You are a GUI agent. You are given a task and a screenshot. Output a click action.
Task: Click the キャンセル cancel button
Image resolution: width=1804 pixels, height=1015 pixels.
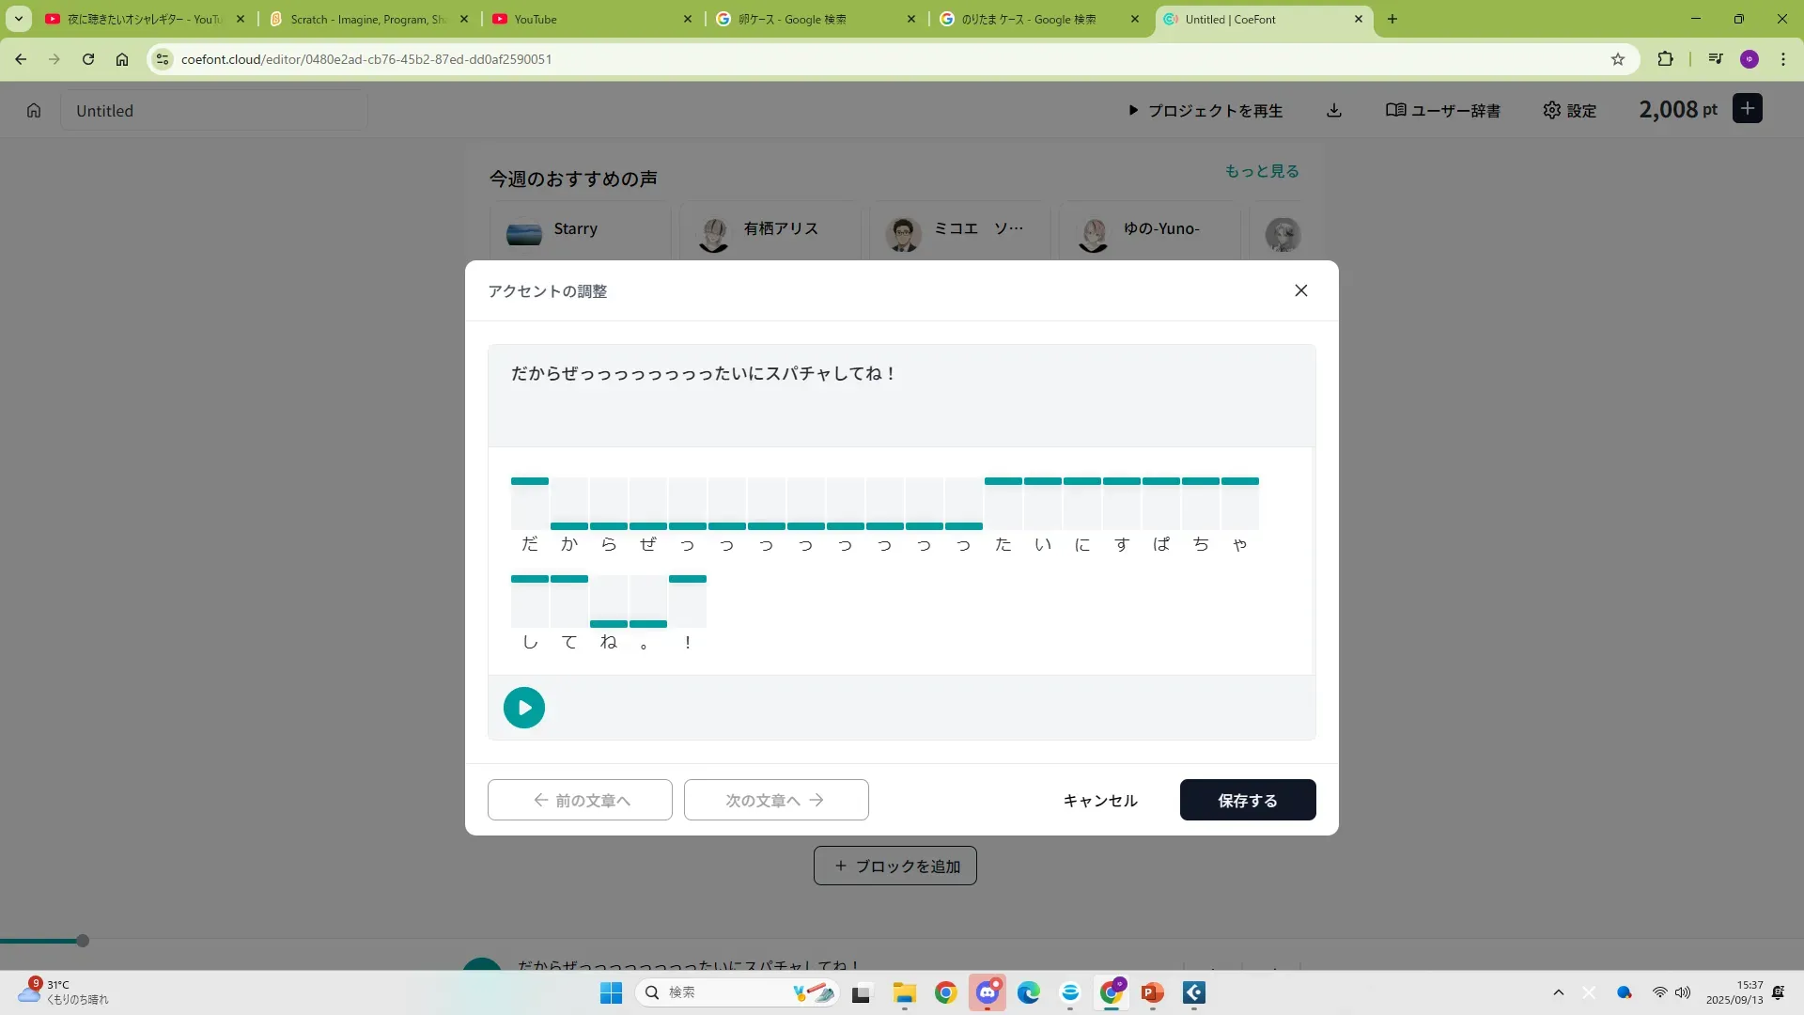[1099, 800]
